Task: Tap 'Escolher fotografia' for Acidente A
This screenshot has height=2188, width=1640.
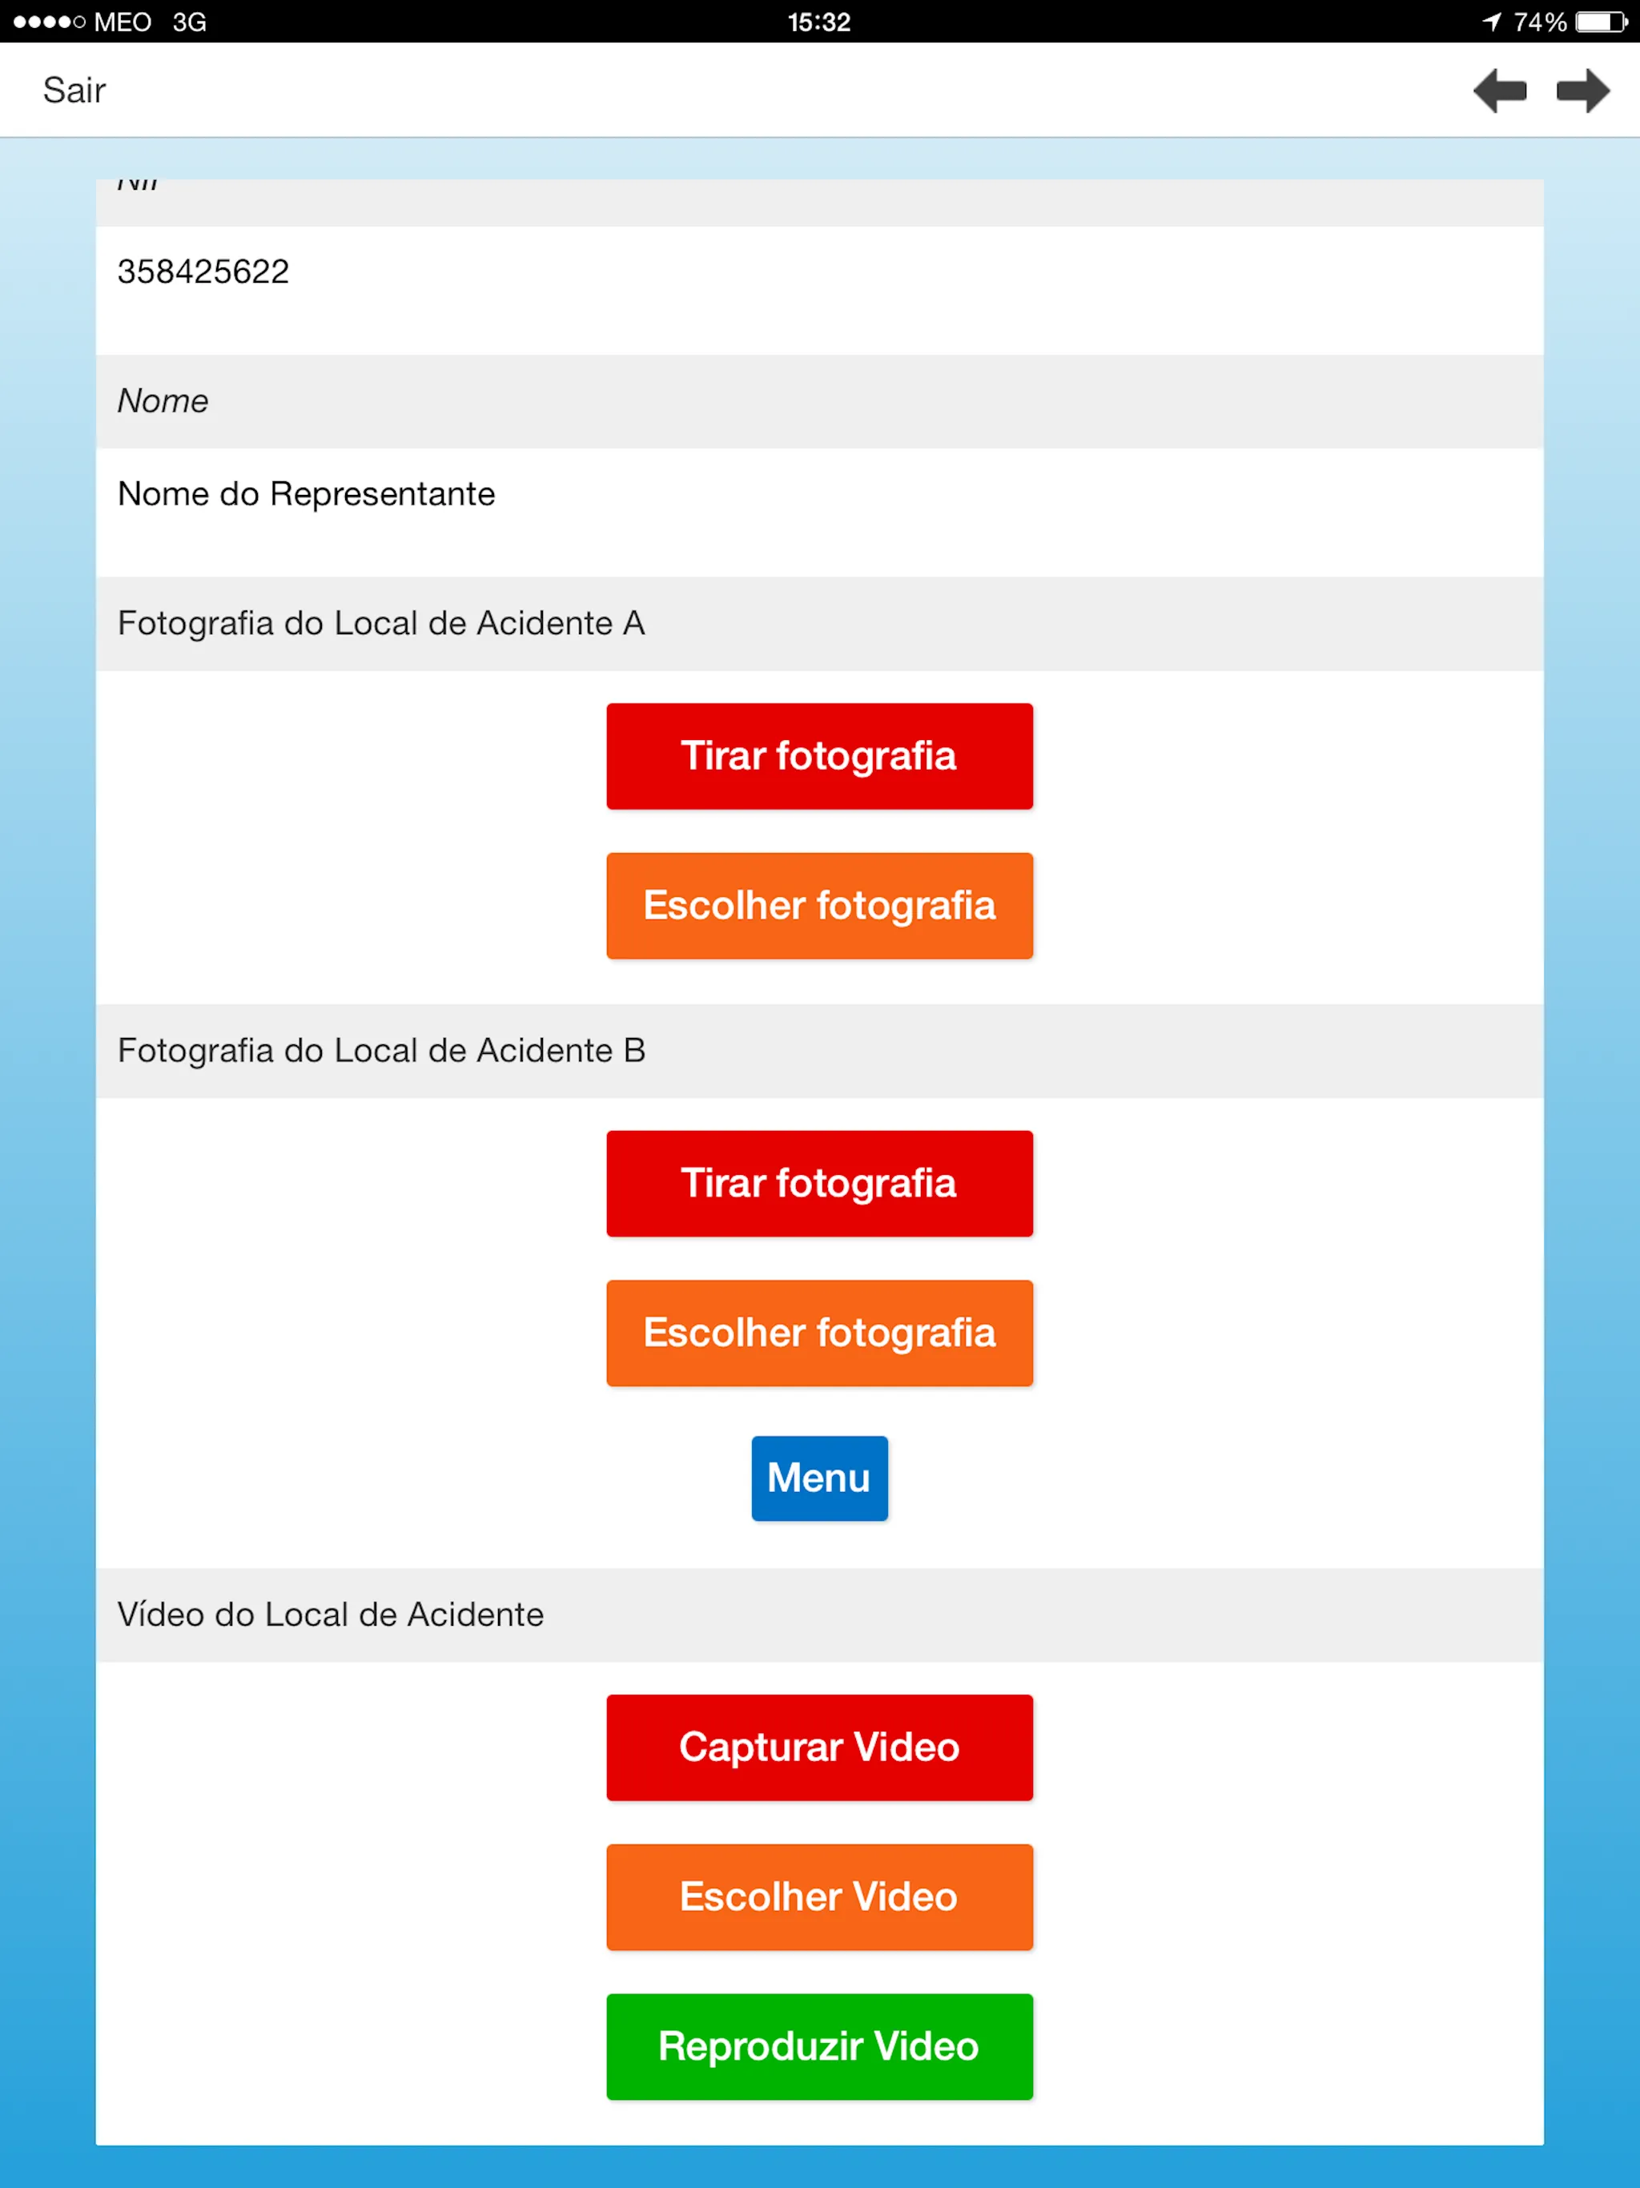Action: [818, 904]
